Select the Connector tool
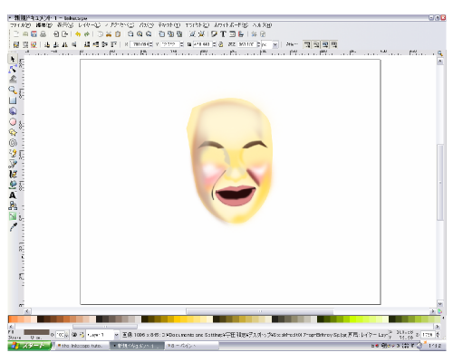The width and height of the screenshot is (453, 362). click(x=13, y=205)
